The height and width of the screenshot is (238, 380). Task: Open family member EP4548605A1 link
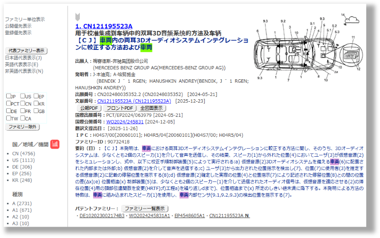click(190, 216)
